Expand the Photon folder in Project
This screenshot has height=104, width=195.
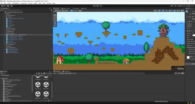[x=2, y=94]
